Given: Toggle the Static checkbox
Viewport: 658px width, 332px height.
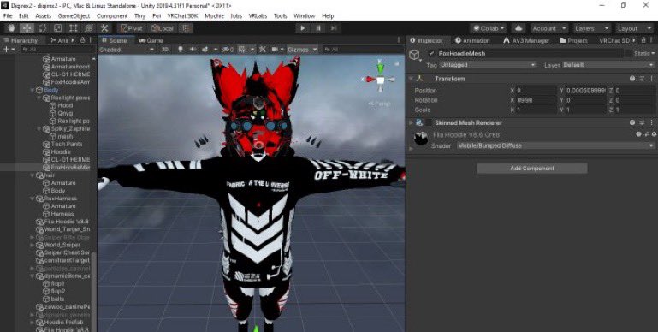Looking at the screenshot, I should point(629,54).
